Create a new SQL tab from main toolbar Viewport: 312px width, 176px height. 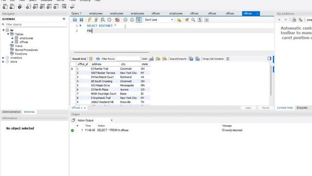pyautogui.click(x=5, y=6)
